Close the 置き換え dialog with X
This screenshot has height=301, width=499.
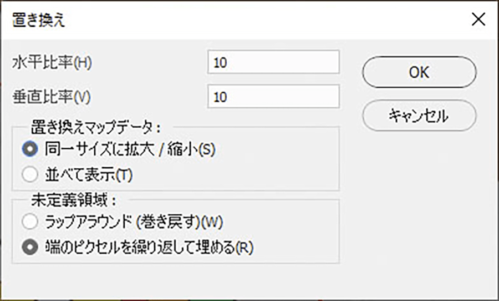[x=478, y=20]
